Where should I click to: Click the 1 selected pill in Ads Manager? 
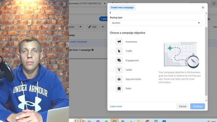point(103,19)
